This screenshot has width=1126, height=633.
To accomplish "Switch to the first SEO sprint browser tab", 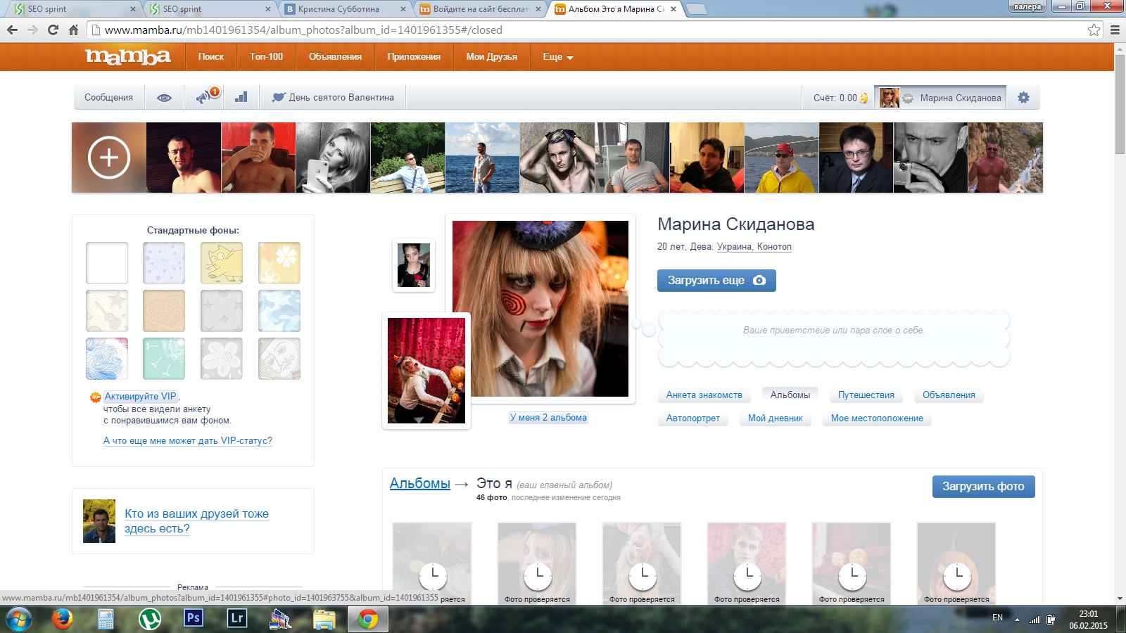I will pyautogui.click(x=74, y=9).
